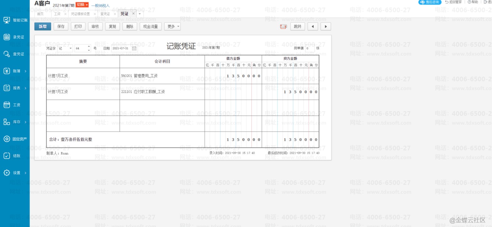Expand the 更多 dropdown button

point(172,27)
